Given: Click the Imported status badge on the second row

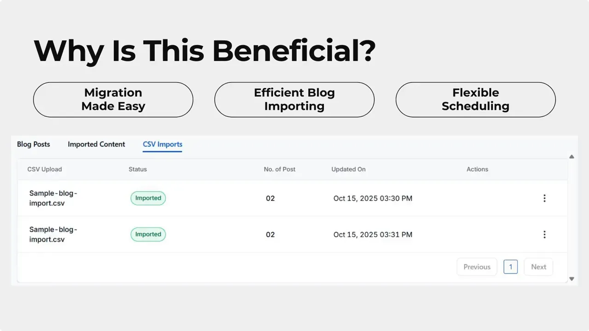Looking at the screenshot, I should click(148, 234).
